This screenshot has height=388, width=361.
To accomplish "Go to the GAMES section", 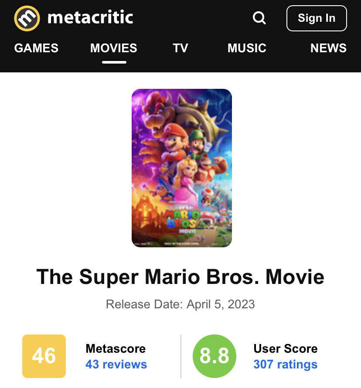I will tap(36, 48).
